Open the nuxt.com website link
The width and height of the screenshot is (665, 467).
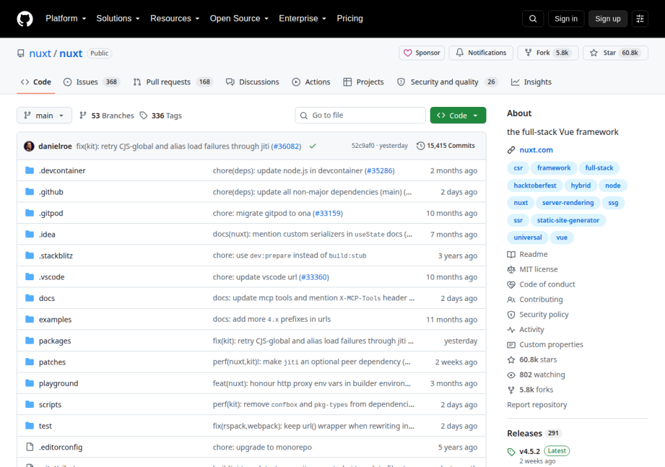tap(536, 150)
